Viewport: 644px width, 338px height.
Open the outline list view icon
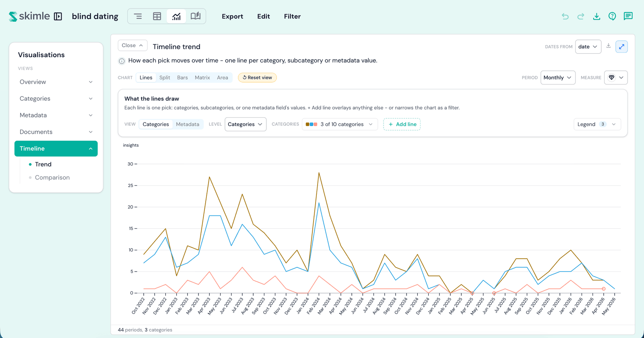pos(138,17)
